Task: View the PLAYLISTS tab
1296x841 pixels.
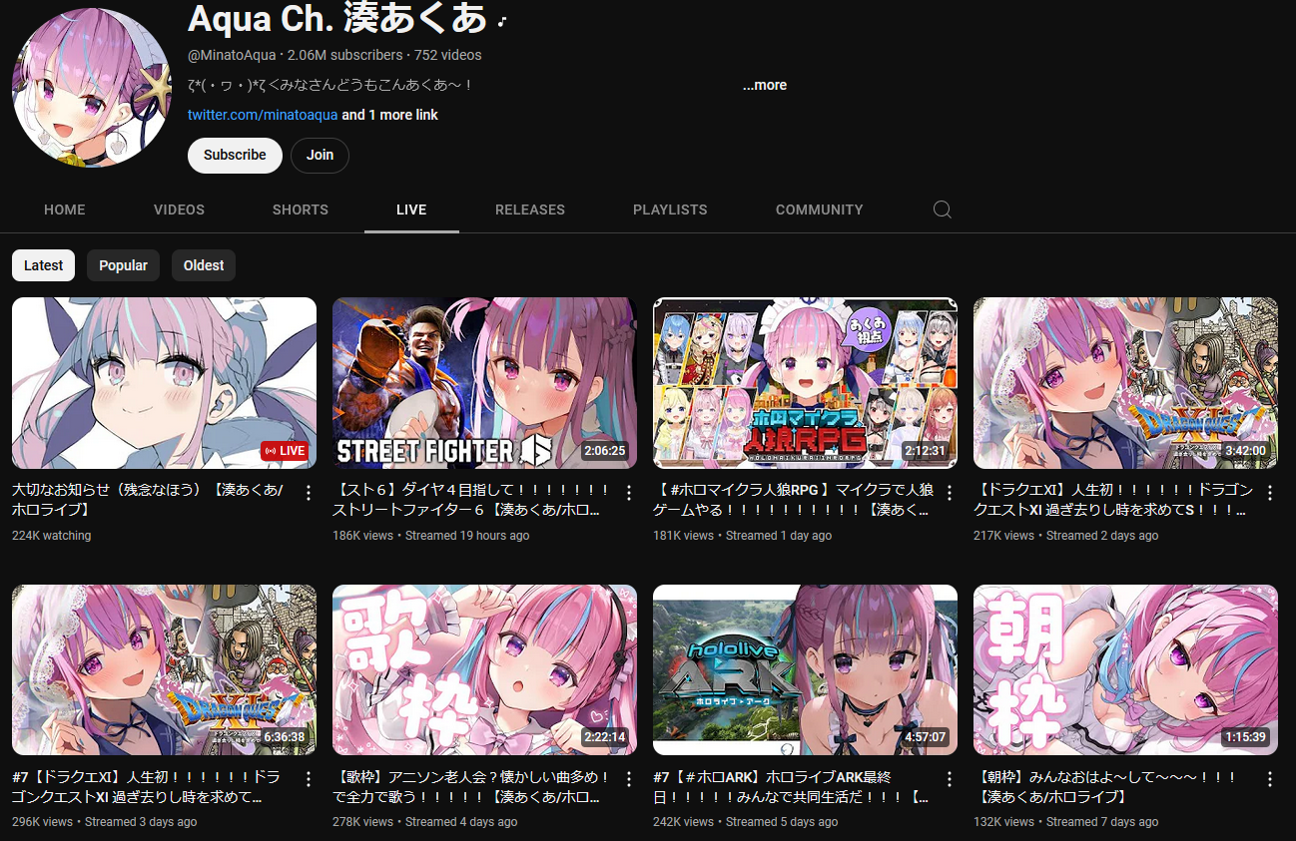Action: tap(670, 210)
